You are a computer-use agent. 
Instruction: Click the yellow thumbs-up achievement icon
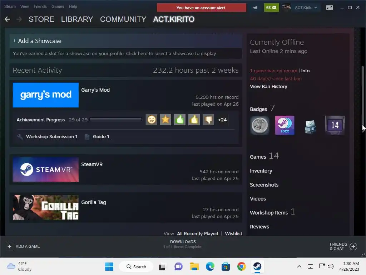[194, 120]
